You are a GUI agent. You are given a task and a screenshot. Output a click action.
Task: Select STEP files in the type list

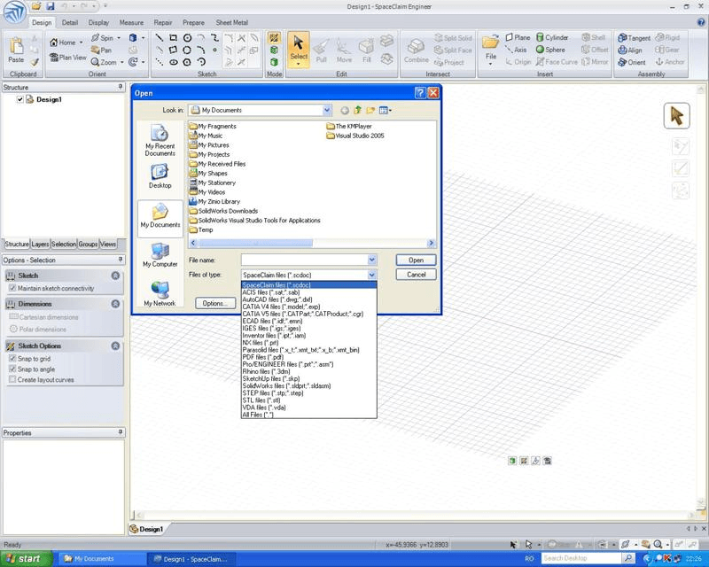tap(273, 393)
